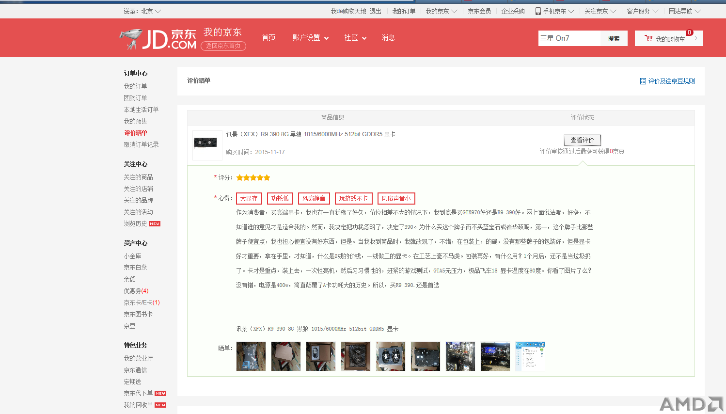
Task: Select the 风扇静音 tag
Action: 314,198
